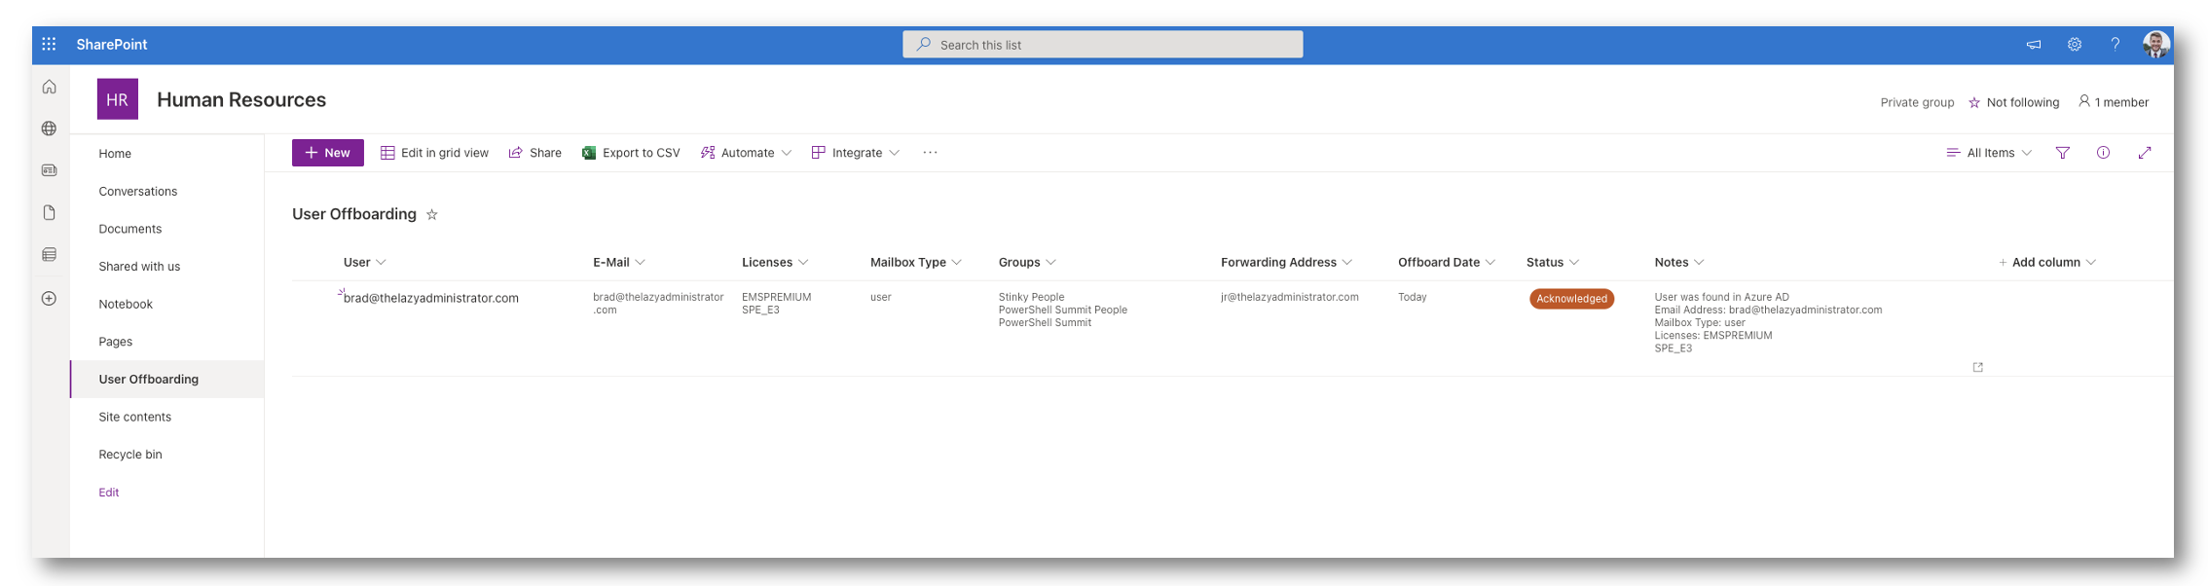Click the globe icon in the left rail
The width and height of the screenshot is (2208, 586).
[49, 128]
